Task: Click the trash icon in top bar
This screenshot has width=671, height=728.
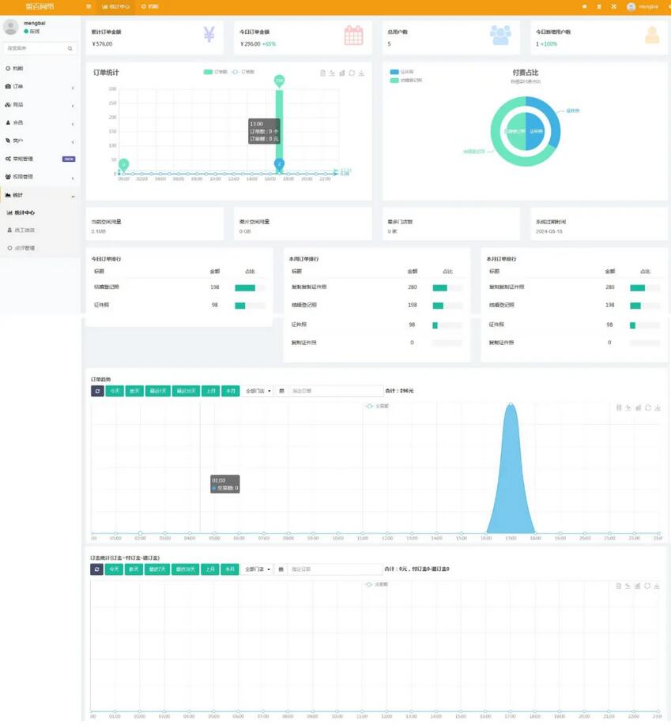Action: pyautogui.click(x=599, y=6)
